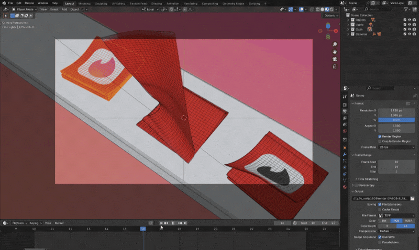This screenshot has height=250, width=419.
Task: Click the pan hand viewport icon
Action: tap(335, 52)
